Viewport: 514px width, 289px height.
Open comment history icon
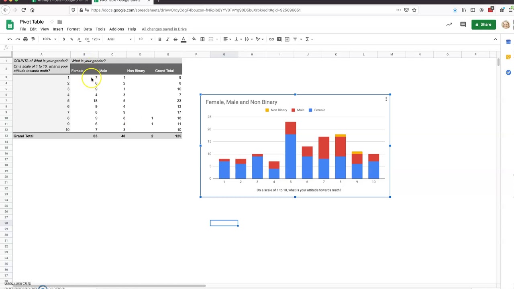point(463,24)
